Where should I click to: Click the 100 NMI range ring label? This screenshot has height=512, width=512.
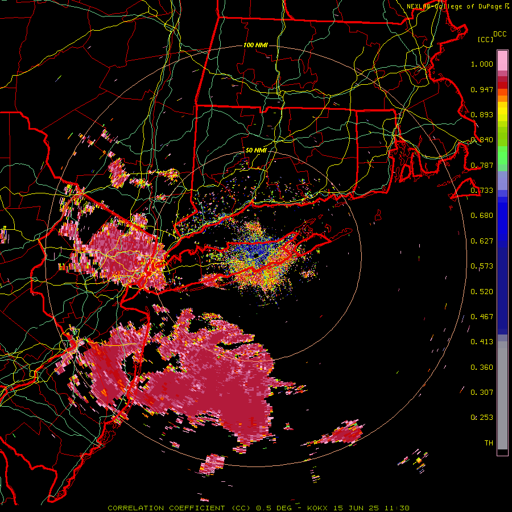pyautogui.click(x=255, y=45)
